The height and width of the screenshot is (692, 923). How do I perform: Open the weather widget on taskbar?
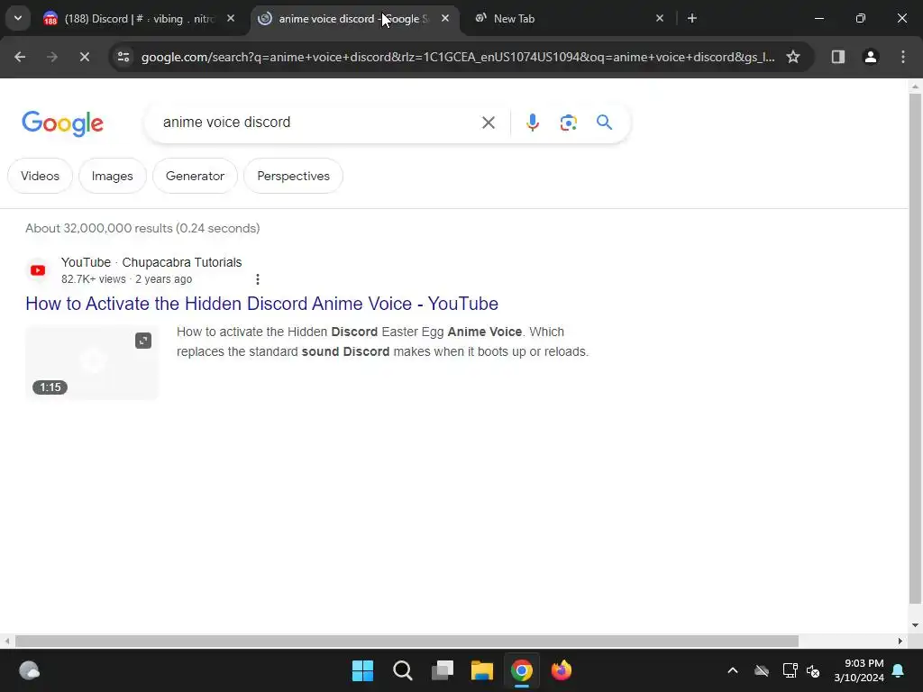pyautogui.click(x=30, y=670)
